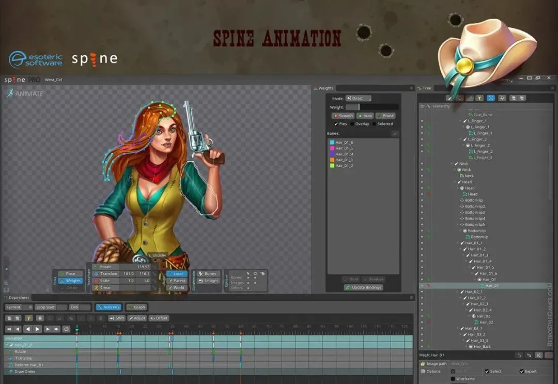The image size is (558, 384).
Task: Collapse the Head bone in the tree
Action: point(455,182)
